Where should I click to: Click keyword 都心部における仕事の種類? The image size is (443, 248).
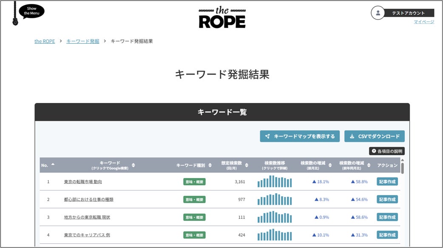88,199
